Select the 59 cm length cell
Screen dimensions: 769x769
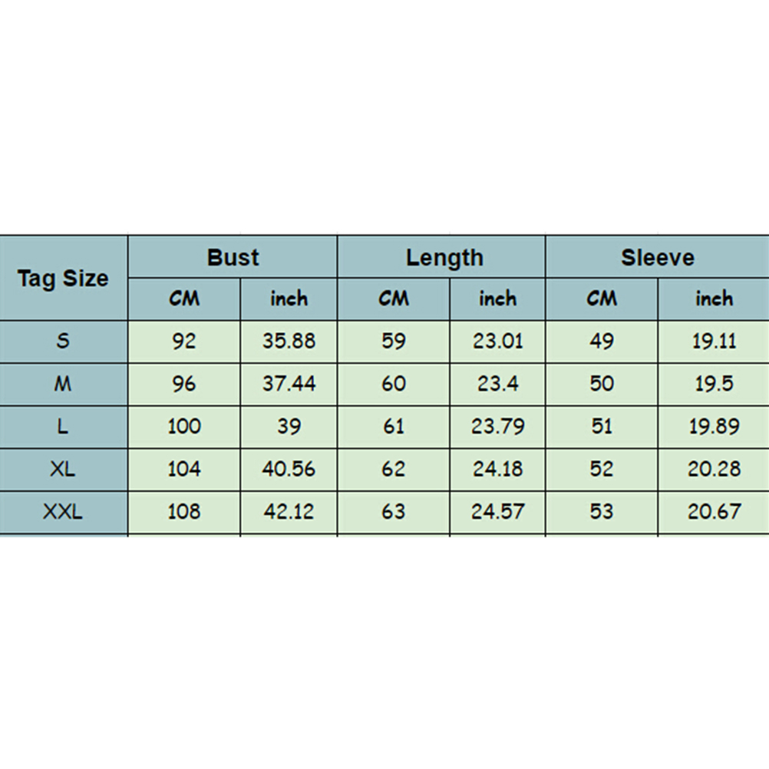point(393,342)
